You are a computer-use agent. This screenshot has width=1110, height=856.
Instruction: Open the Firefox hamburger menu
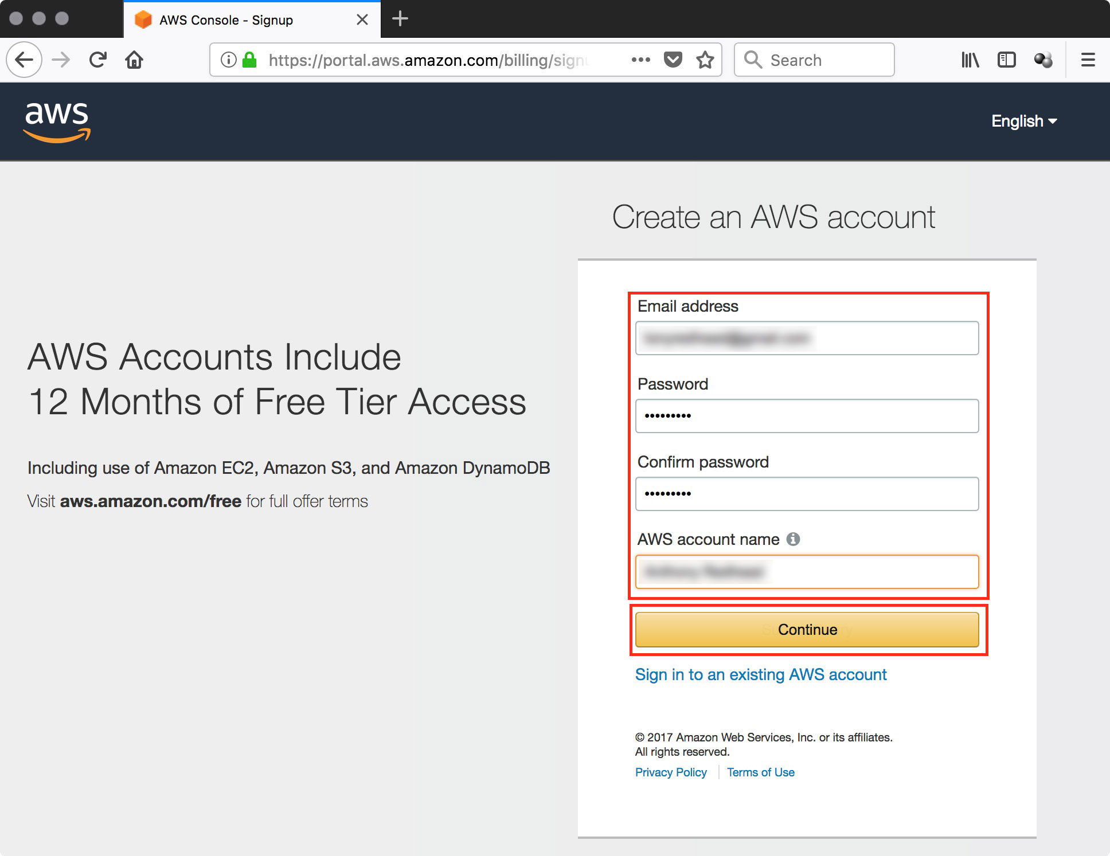1088,60
